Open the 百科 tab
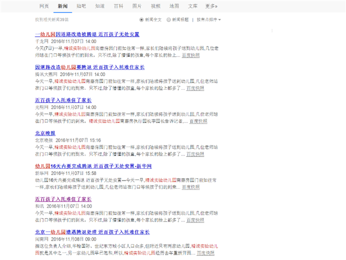Image resolution: width=346 pixels, height=260 pixels. 118,6
